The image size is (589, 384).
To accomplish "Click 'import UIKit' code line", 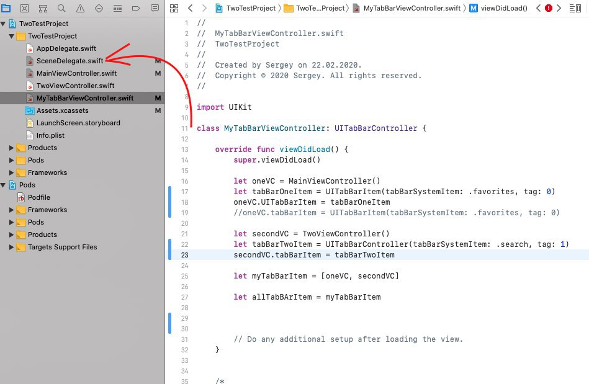I will point(224,107).
